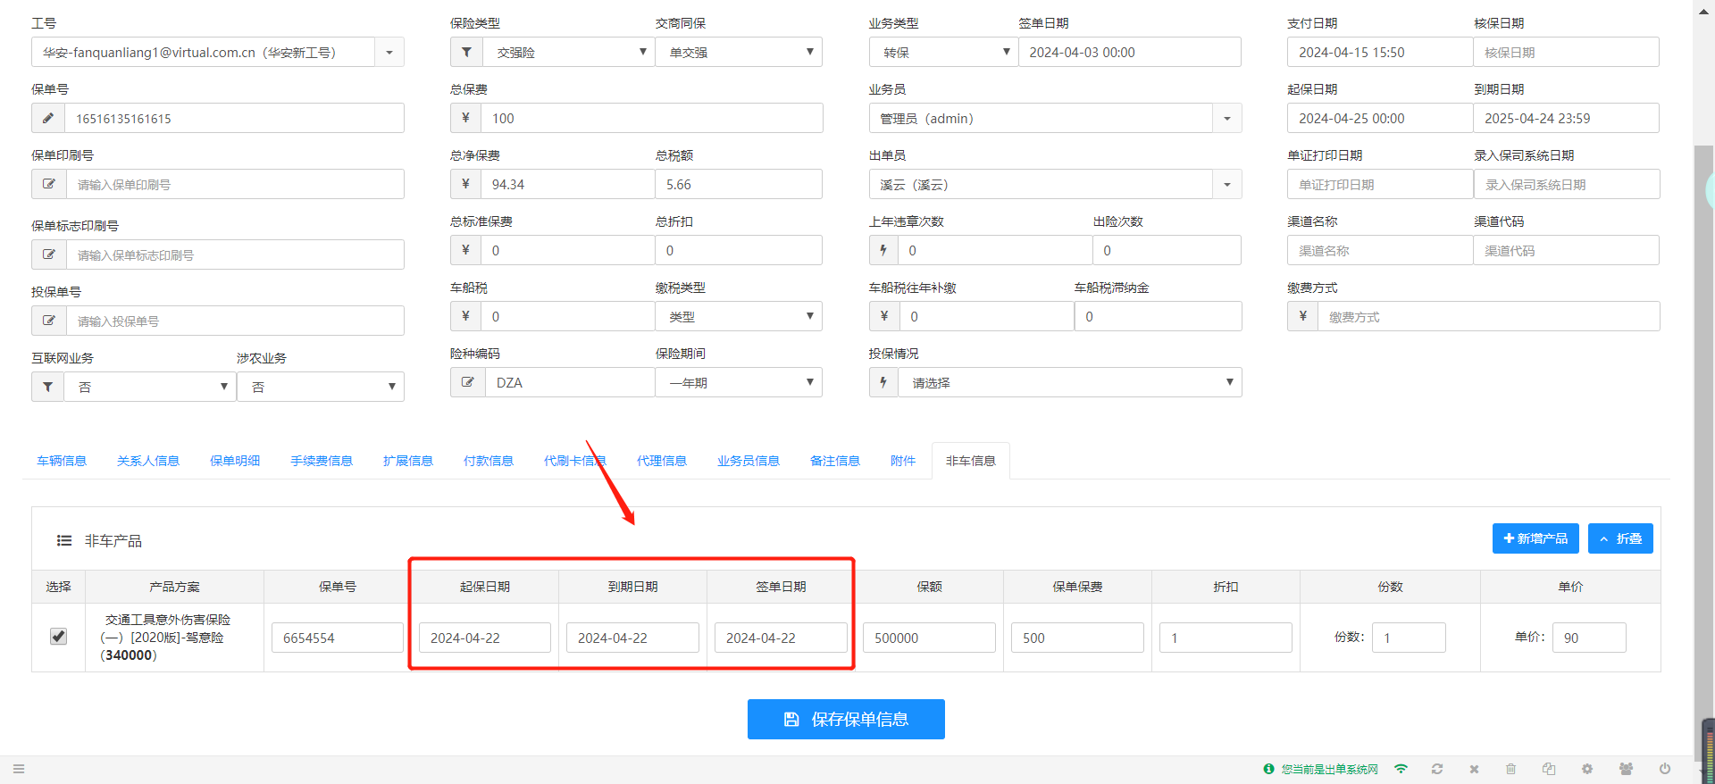Click the lightning icon beside 上年违章次数
Screen dimensions: 1715x784
(883, 250)
